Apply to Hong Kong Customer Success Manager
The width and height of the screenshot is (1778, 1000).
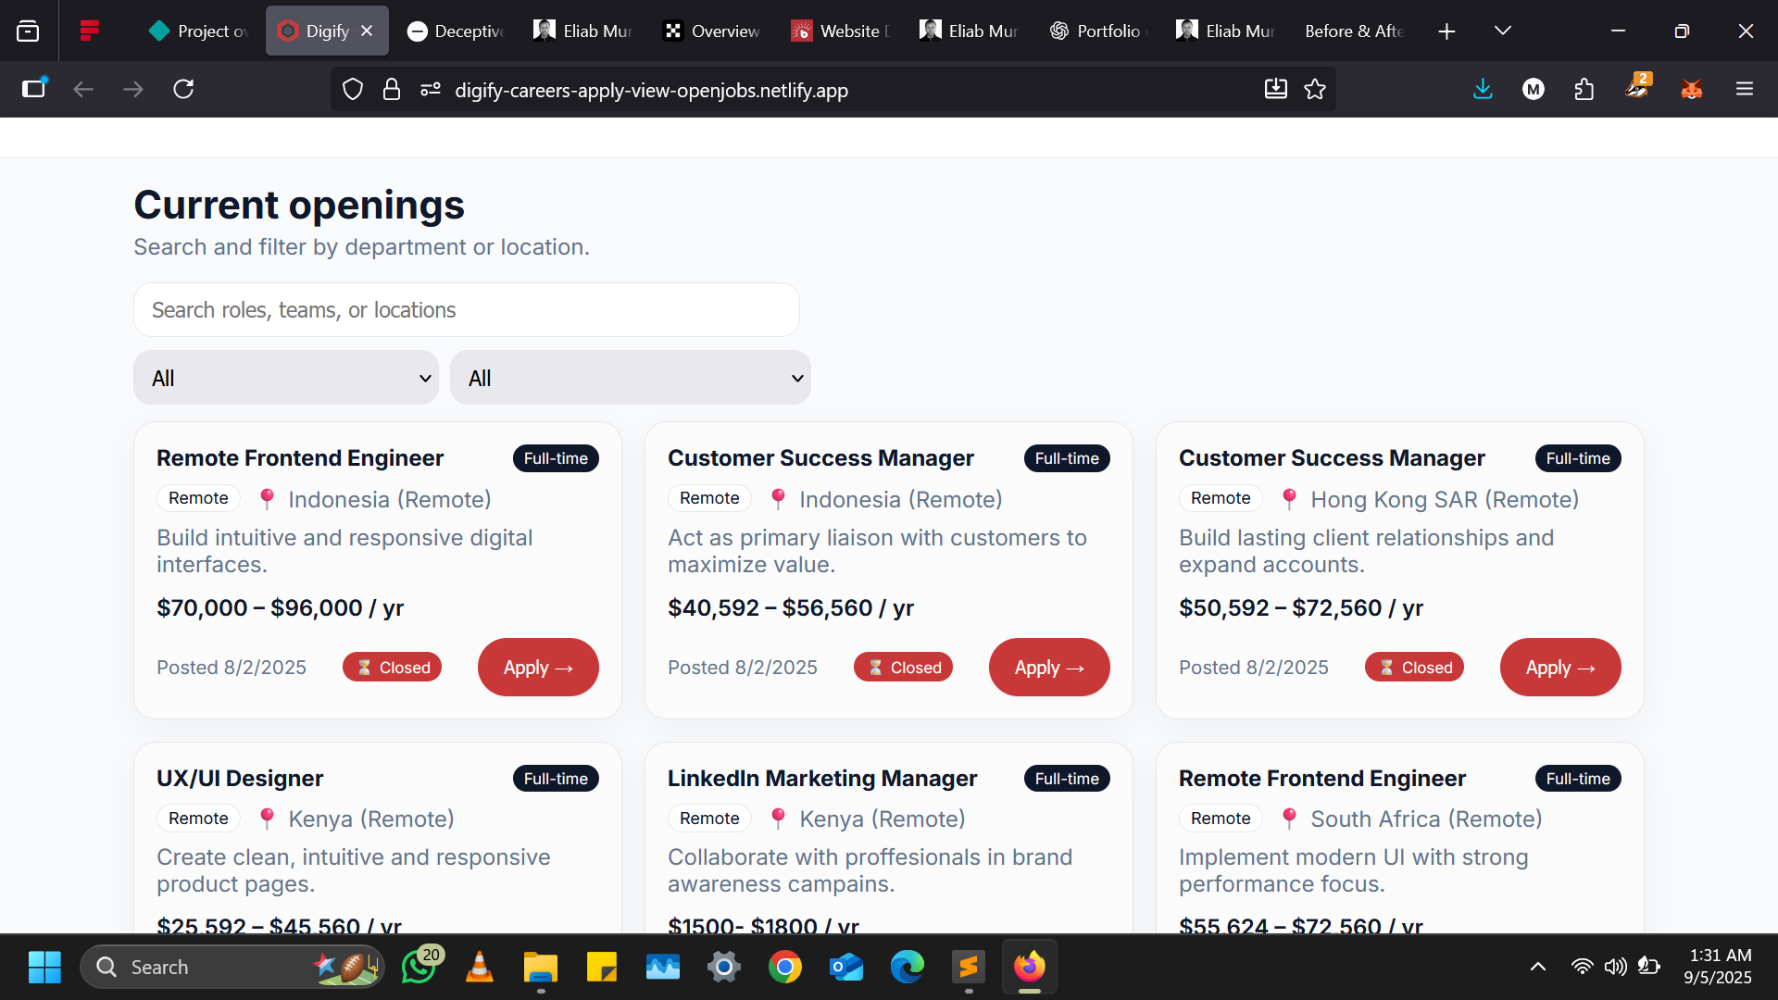pos(1560,668)
